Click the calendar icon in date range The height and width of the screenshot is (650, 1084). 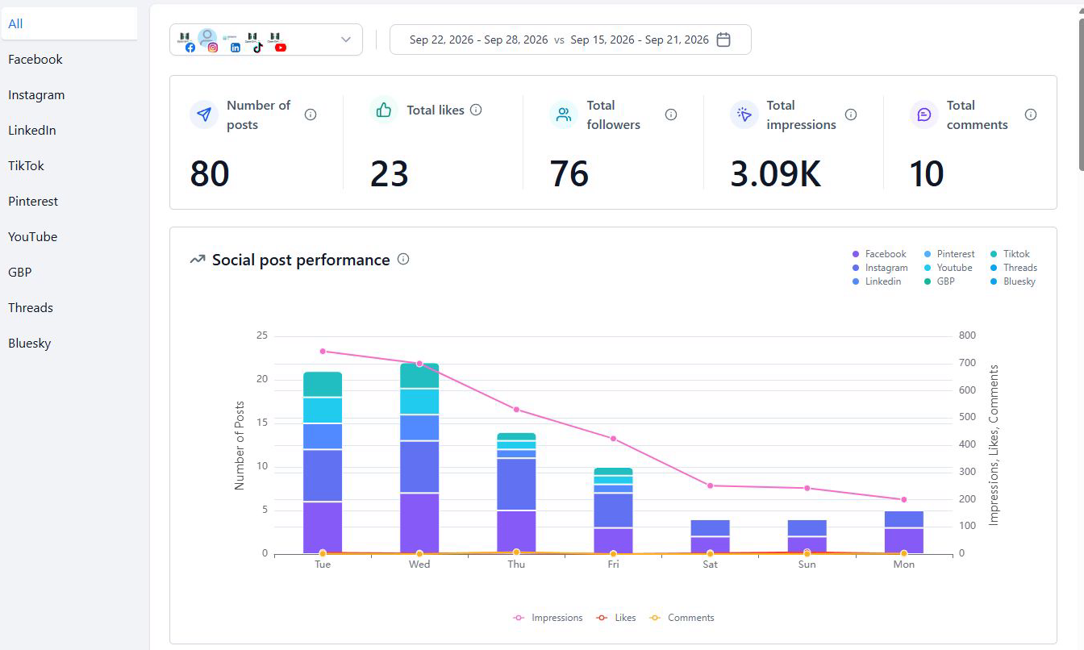pos(723,40)
